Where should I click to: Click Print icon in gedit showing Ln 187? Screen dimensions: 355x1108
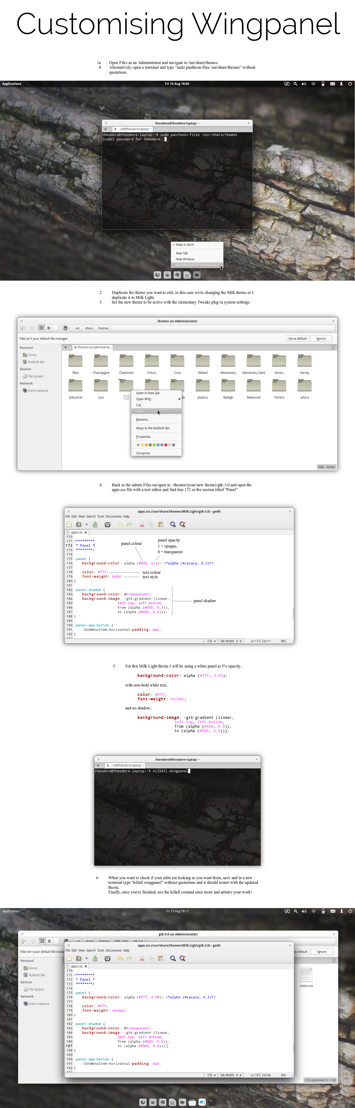pyautogui.click(x=107, y=958)
